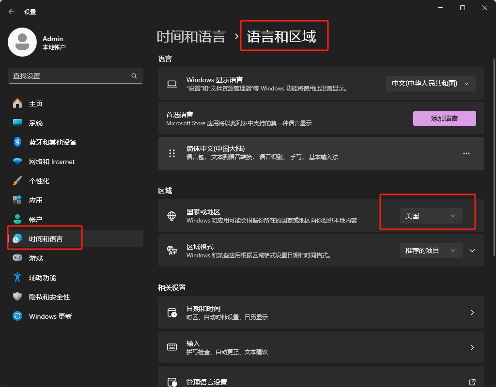496x387 pixels.
Task: Open the 区域格式 dropdown showing 推荐的项目
Action: (431, 251)
